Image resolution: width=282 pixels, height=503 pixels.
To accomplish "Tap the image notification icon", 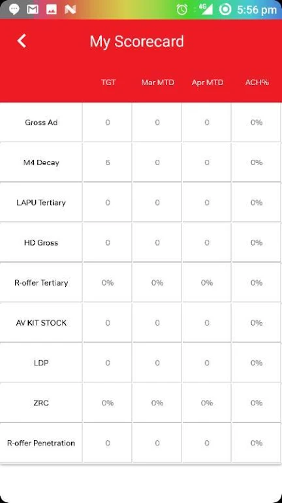I will pos(51,10).
